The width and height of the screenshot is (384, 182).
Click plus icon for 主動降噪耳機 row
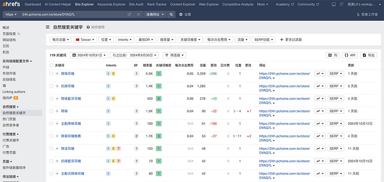click(x=57, y=124)
